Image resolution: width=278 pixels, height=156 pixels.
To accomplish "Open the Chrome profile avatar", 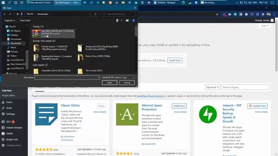I will (268, 14).
